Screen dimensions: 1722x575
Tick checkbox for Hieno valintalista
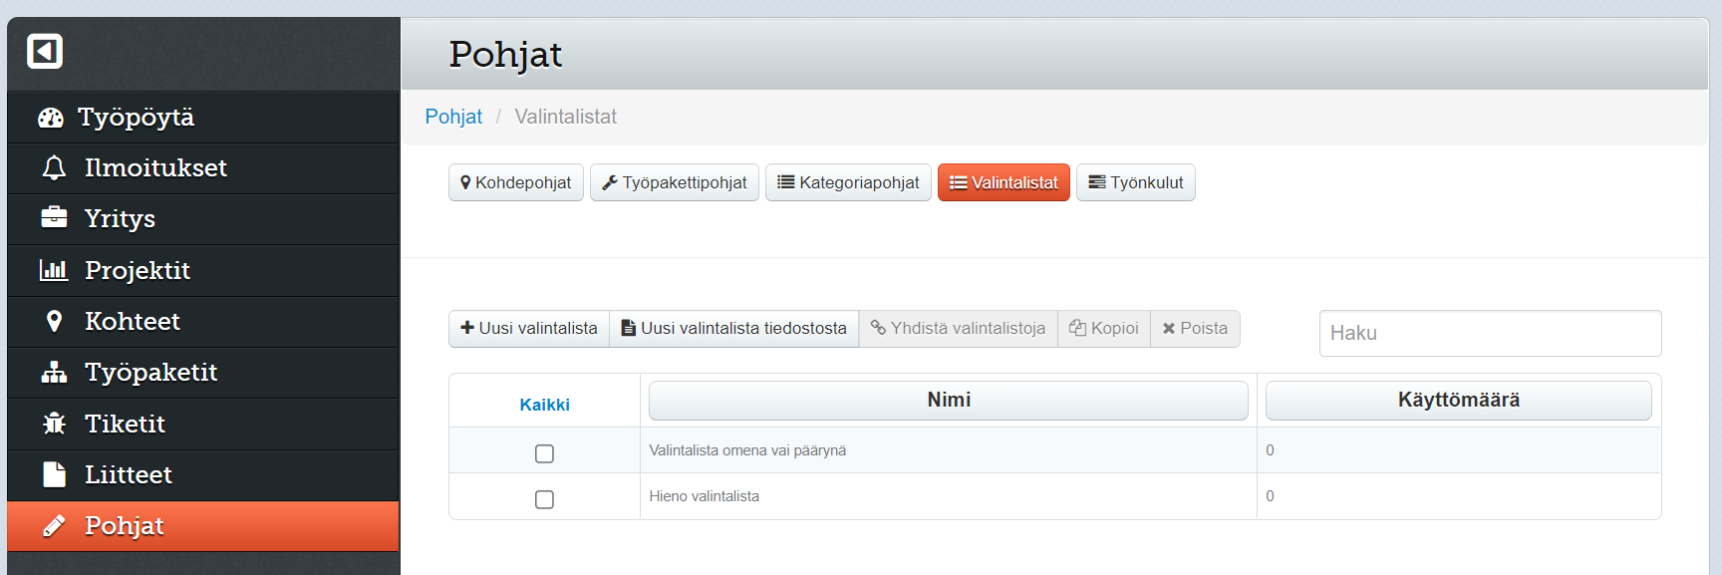(544, 499)
